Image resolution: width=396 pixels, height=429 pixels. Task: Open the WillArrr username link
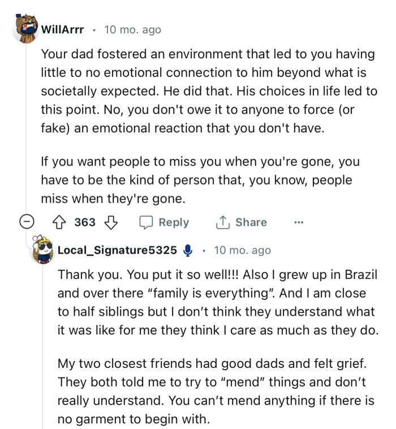(x=63, y=29)
